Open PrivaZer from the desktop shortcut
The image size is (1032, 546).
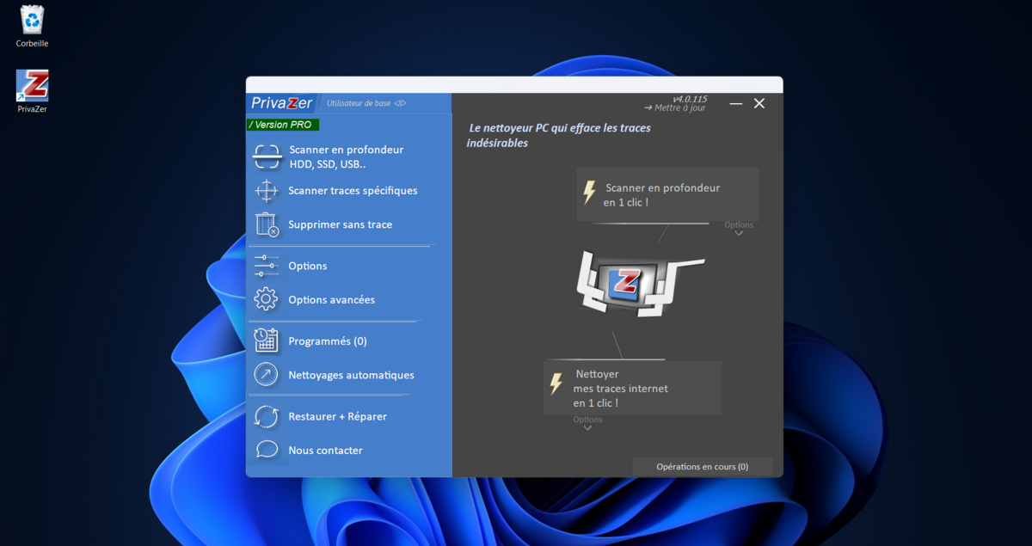pyautogui.click(x=31, y=83)
